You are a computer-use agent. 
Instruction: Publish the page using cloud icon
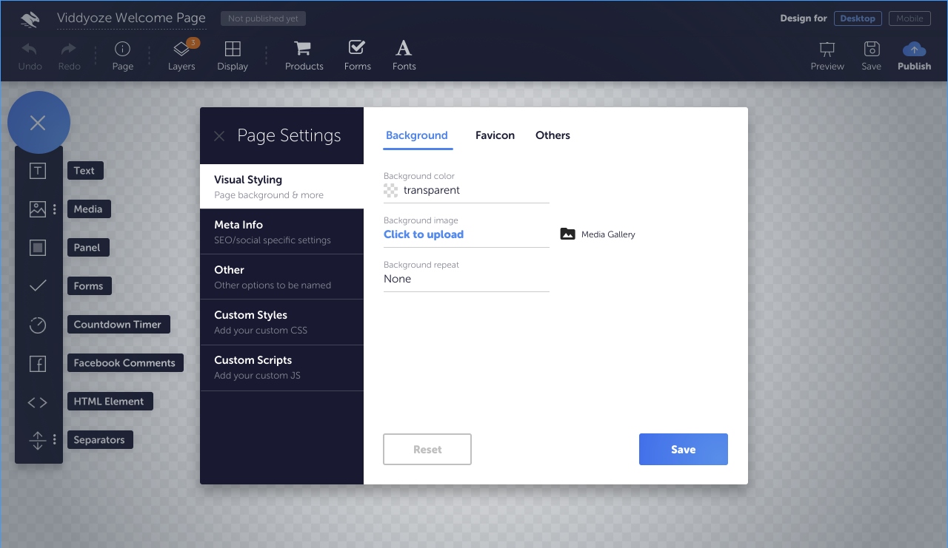914,50
